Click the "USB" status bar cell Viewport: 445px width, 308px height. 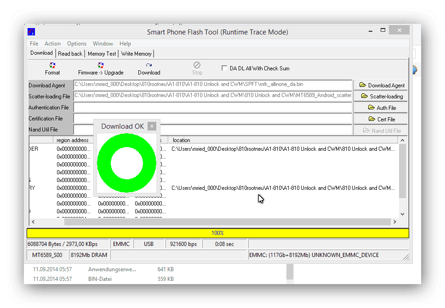(148, 244)
